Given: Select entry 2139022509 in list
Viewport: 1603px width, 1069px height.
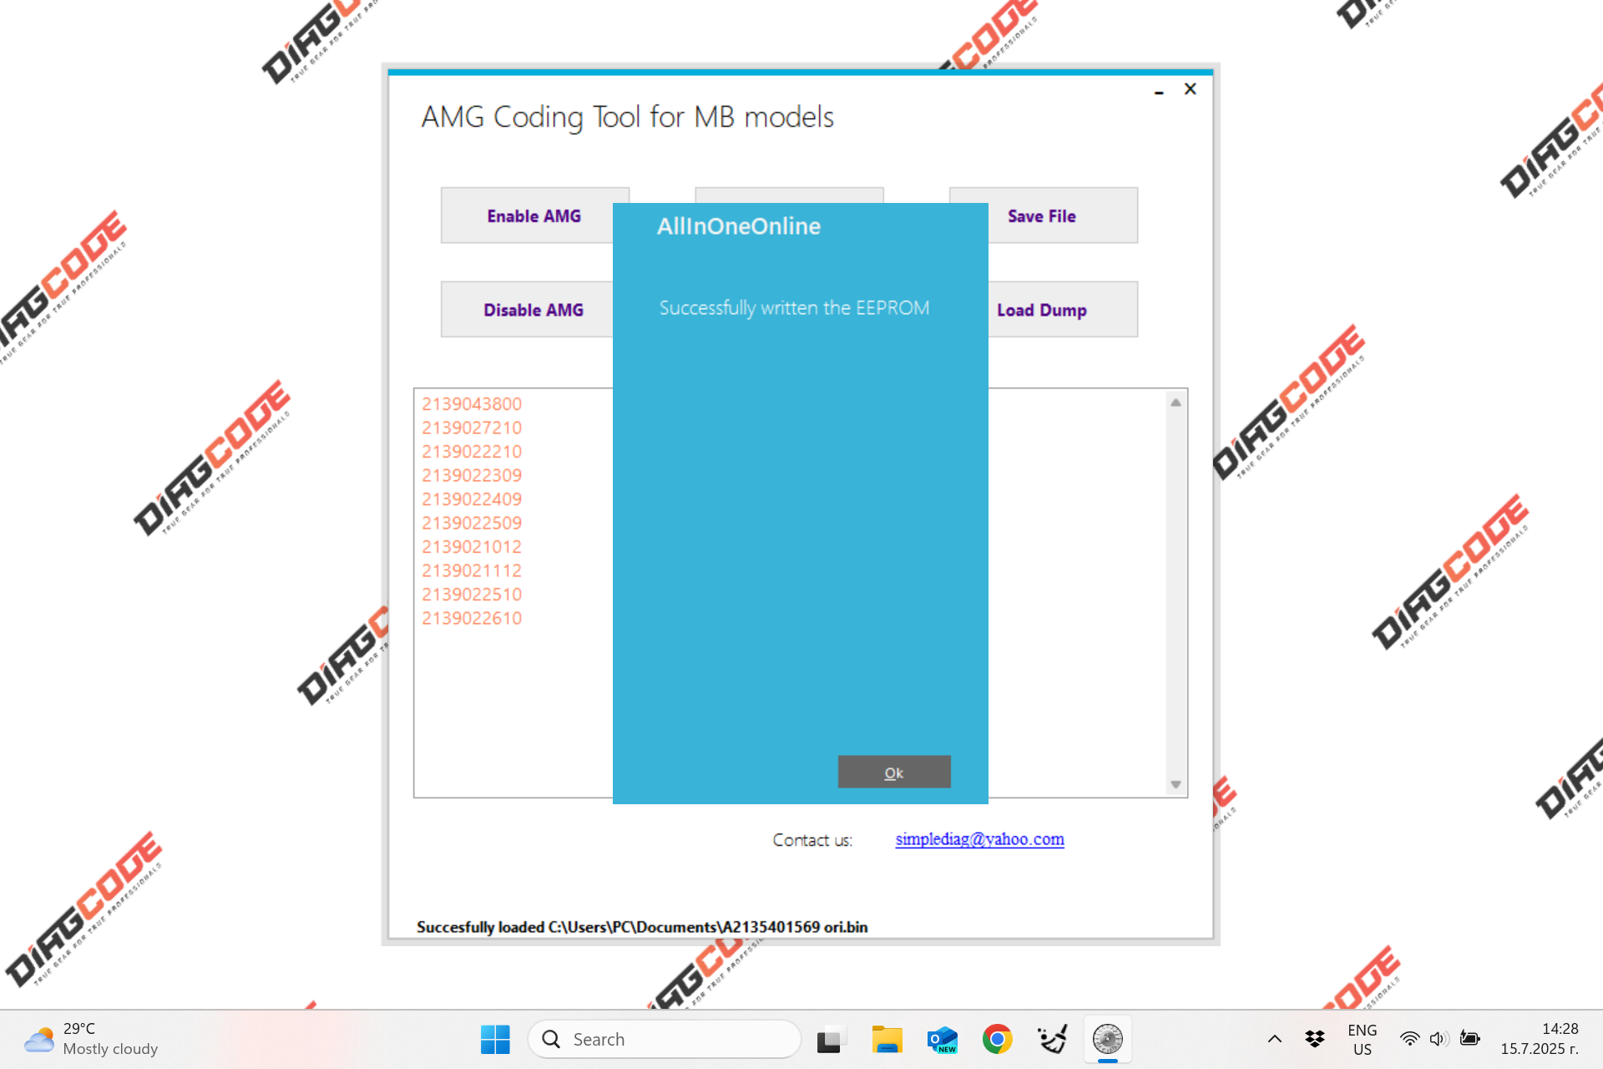Looking at the screenshot, I should click(472, 523).
